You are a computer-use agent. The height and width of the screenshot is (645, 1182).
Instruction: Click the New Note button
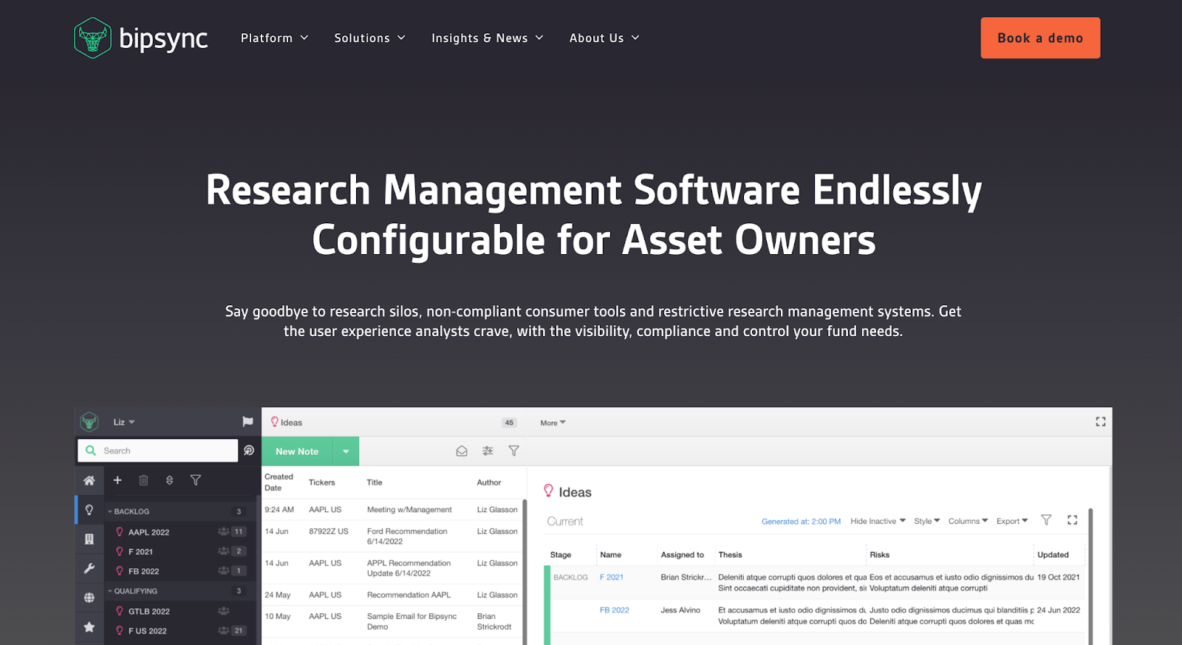[297, 451]
